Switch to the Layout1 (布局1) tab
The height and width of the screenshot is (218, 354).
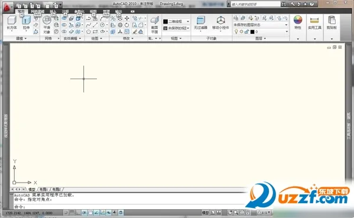pyautogui.click(x=44, y=189)
